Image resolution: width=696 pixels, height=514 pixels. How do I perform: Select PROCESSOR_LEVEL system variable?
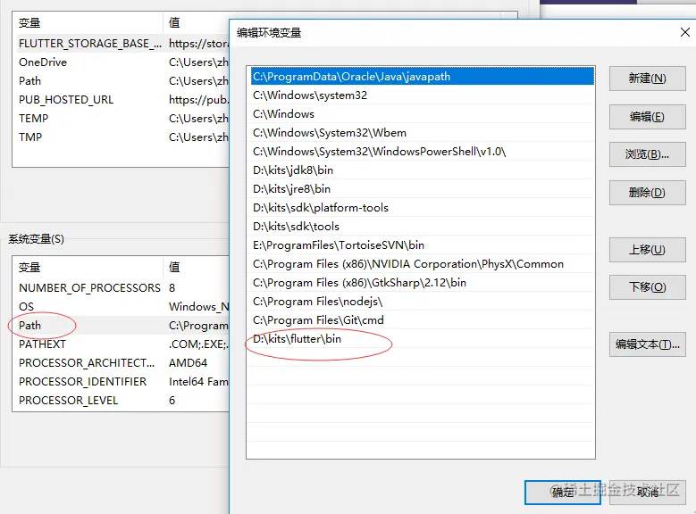[122, 400]
